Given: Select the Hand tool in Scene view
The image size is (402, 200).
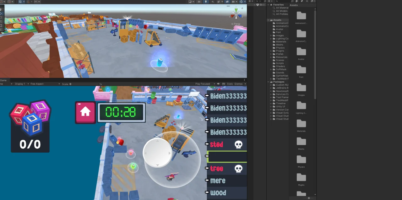Looking at the screenshot, I should 1,9.
